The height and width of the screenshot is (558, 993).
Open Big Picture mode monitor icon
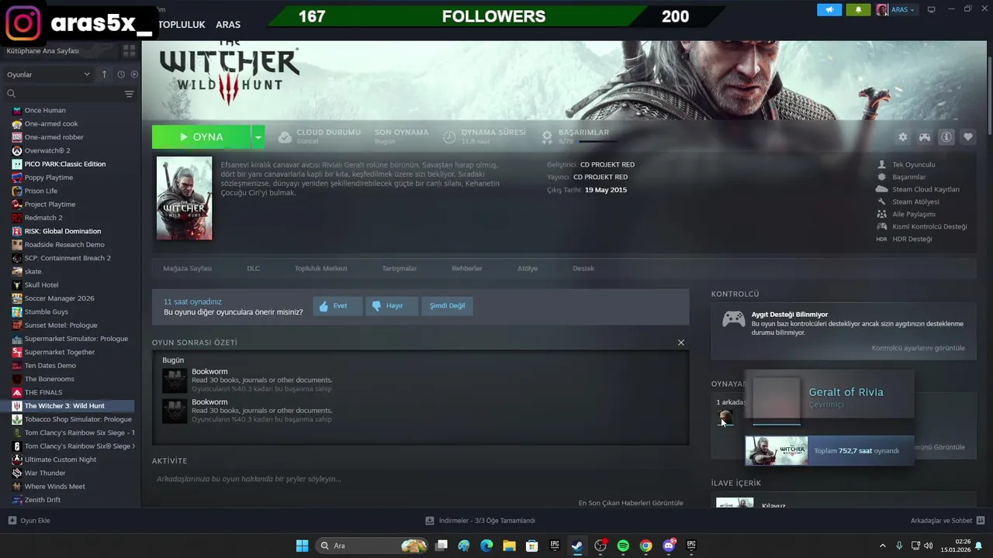point(931,9)
